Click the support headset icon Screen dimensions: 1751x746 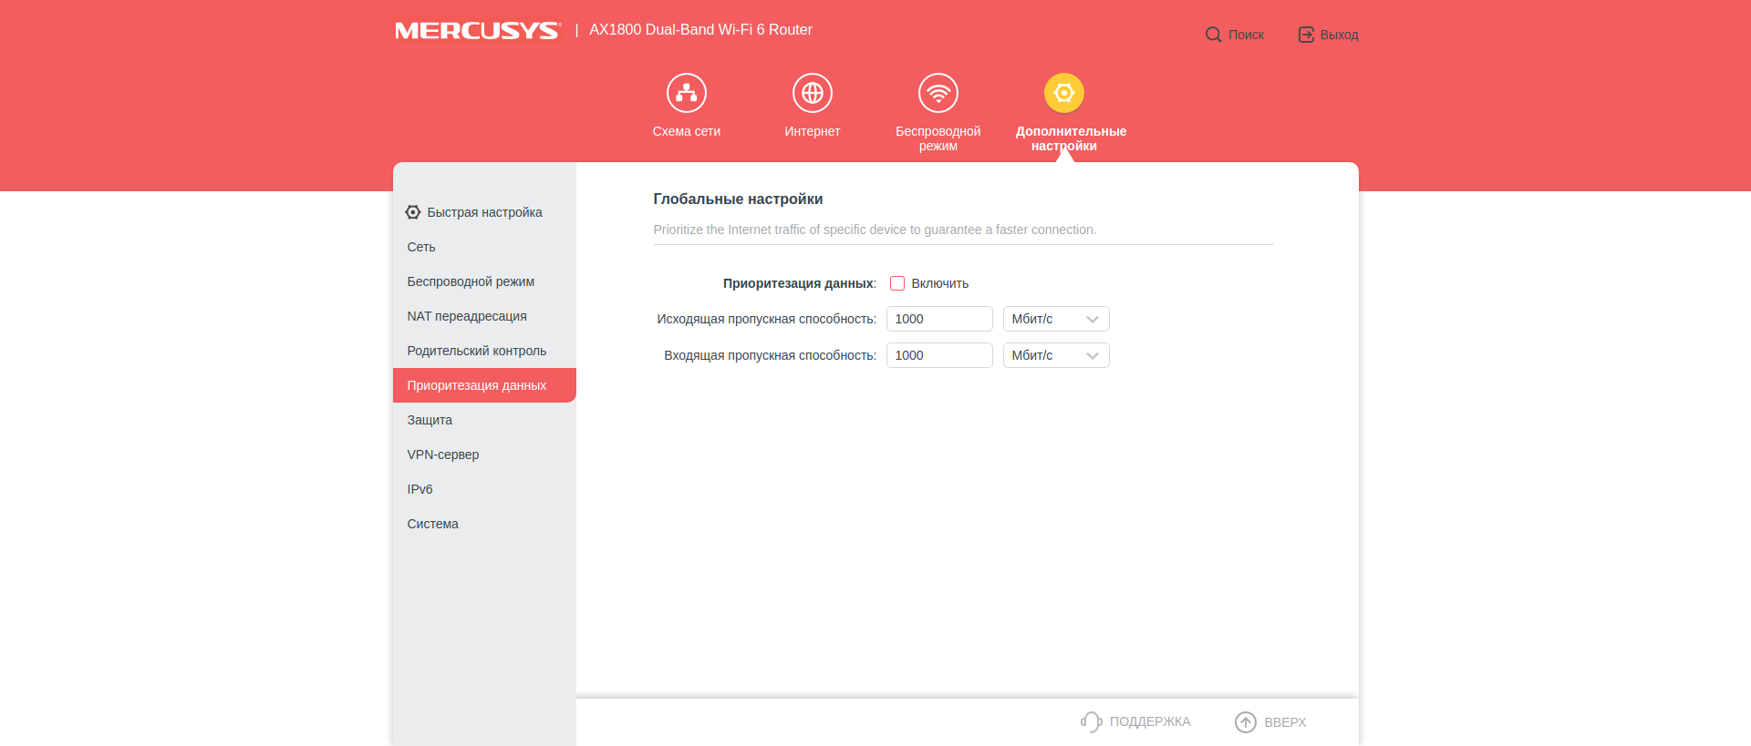pyautogui.click(x=1091, y=722)
